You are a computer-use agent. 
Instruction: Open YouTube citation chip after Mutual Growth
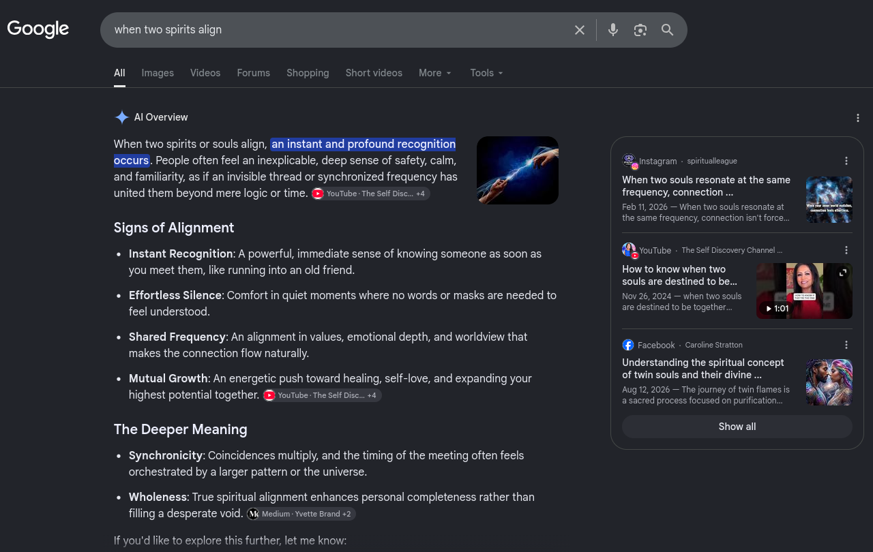click(322, 395)
